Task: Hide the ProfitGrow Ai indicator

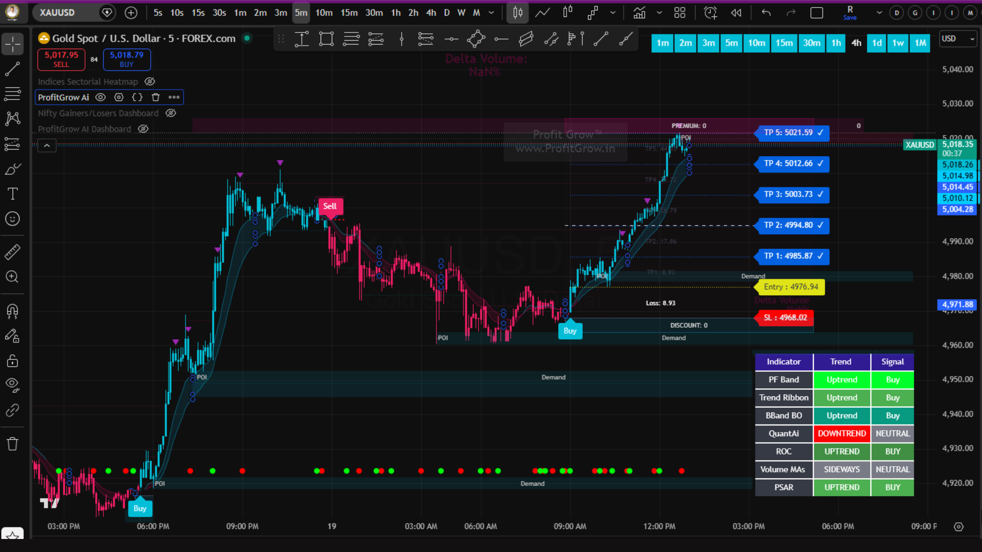Action: click(x=101, y=97)
